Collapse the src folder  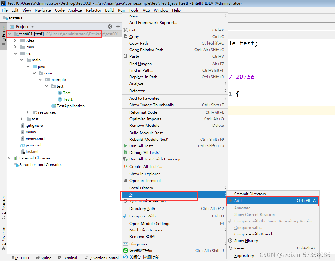(x=15, y=54)
